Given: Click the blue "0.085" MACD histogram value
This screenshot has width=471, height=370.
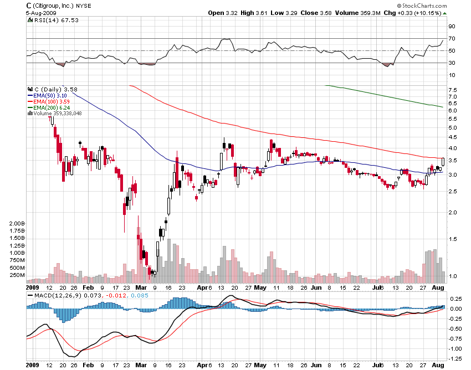Looking at the screenshot, I should pos(139,296).
